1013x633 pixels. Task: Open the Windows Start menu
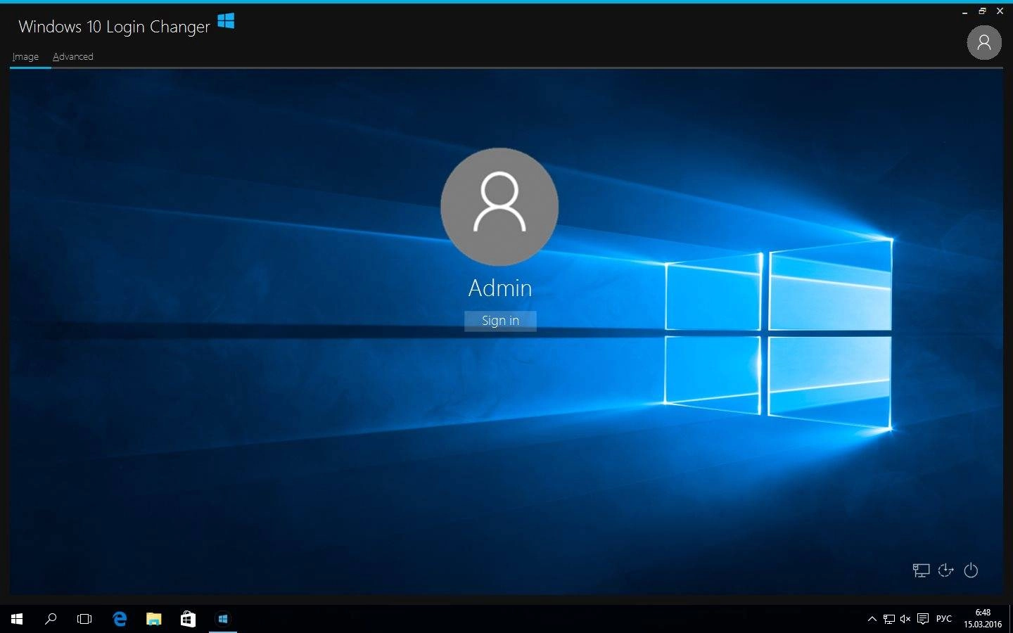tap(17, 619)
